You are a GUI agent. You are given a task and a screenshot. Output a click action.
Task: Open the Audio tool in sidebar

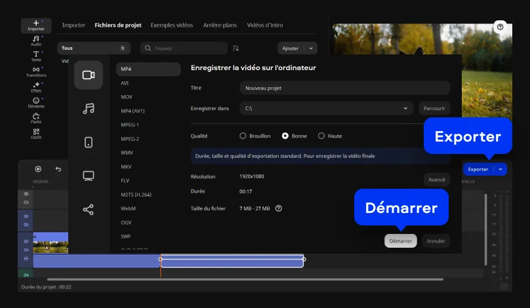click(36, 41)
